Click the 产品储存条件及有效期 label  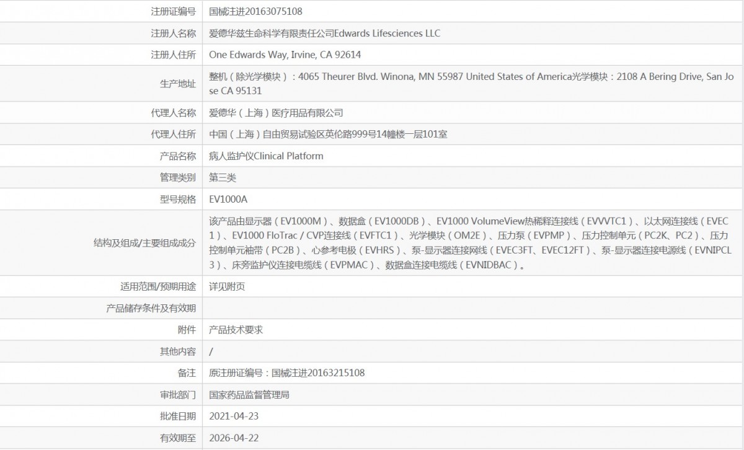[x=151, y=308]
